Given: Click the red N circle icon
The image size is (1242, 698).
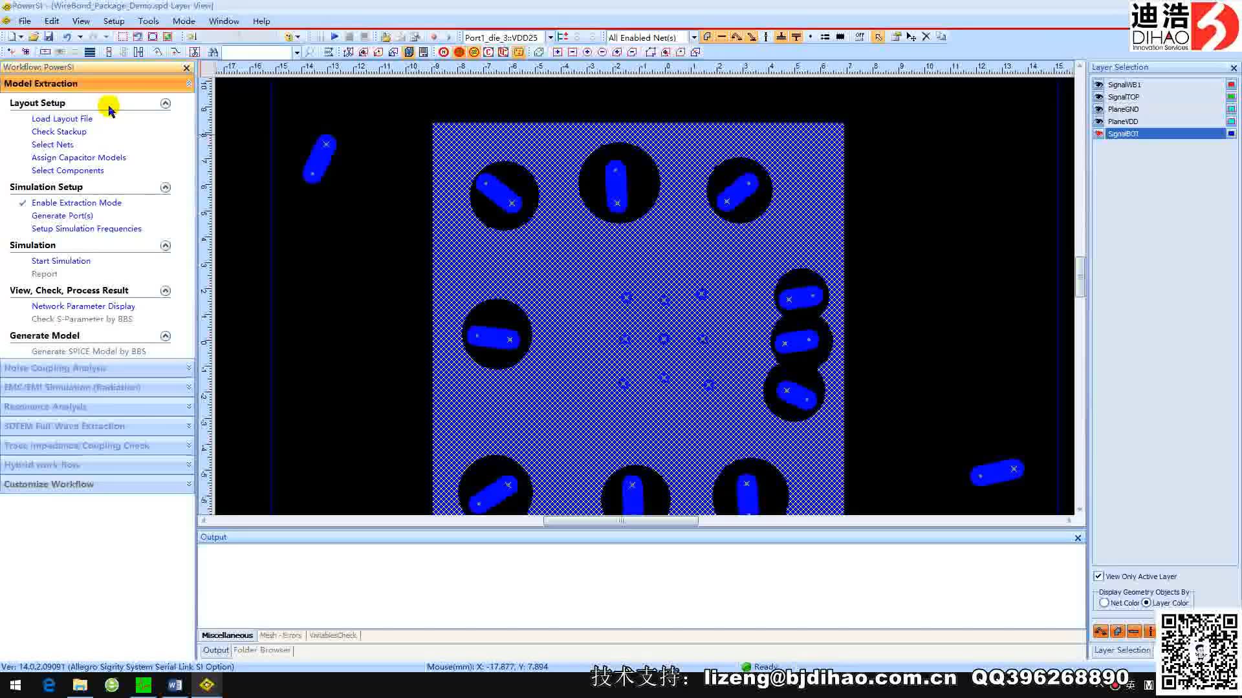Looking at the screenshot, I should (444, 52).
